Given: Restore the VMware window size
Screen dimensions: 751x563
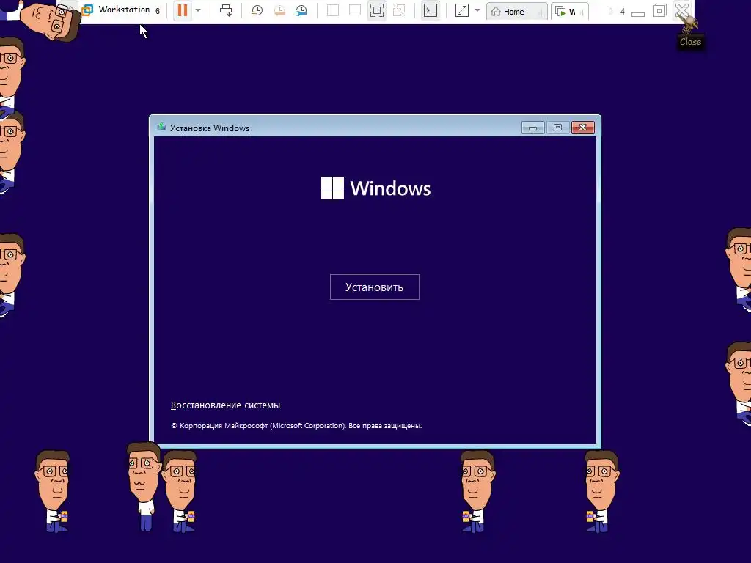Looking at the screenshot, I should point(659,10).
